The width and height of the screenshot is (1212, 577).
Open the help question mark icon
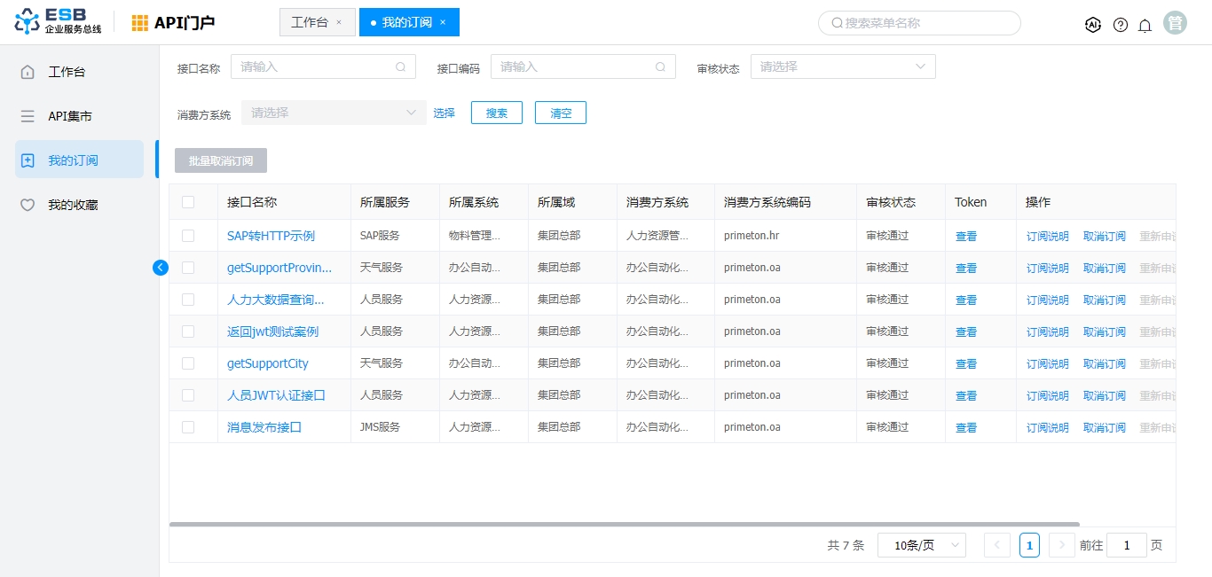pos(1121,25)
